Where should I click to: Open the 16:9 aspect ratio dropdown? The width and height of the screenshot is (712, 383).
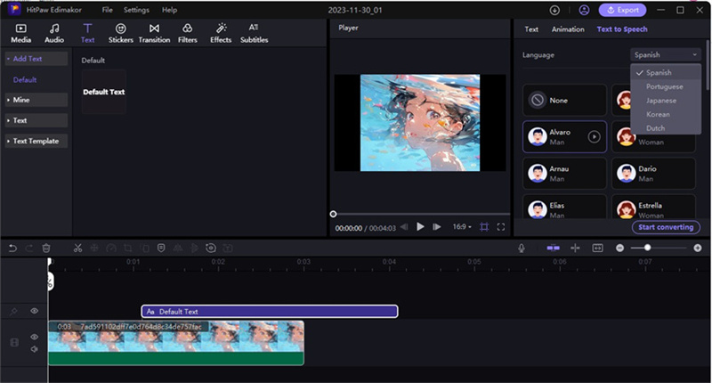point(461,227)
